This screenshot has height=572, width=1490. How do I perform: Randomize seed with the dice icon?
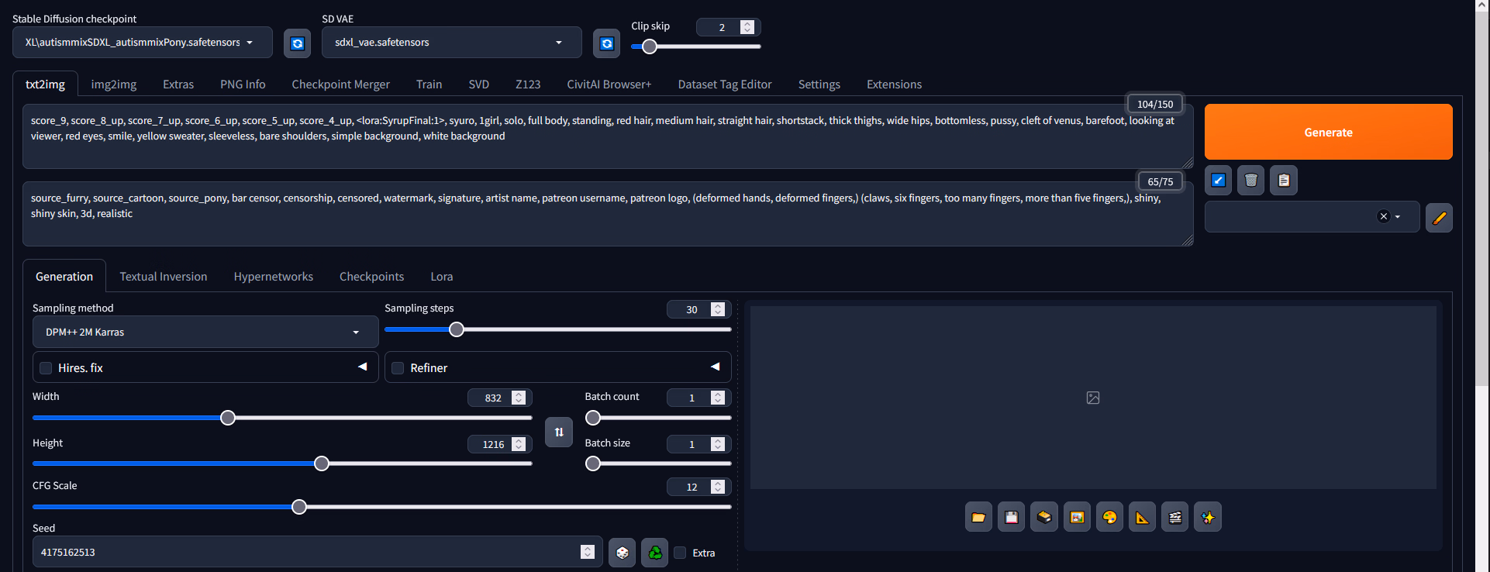(622, 553)
